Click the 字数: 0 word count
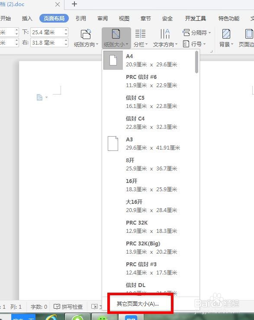 [39, 307]
